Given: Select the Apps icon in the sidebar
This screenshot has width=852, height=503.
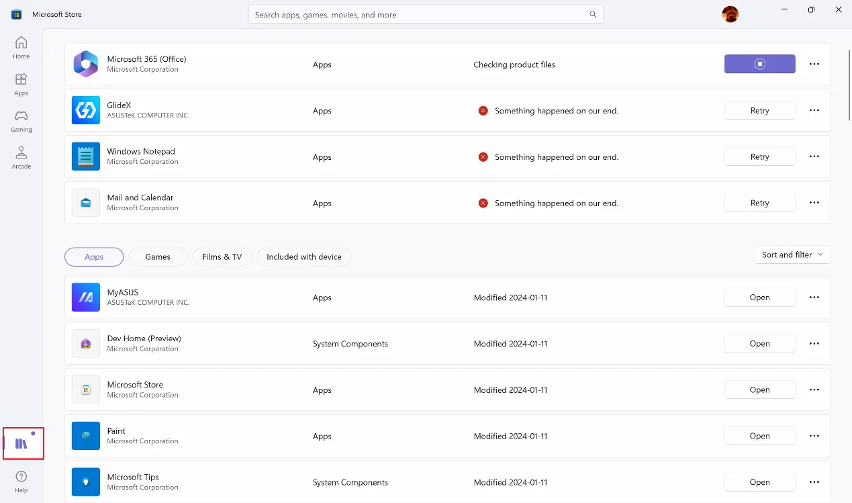Looking at the screenshot, I should 21,83.
